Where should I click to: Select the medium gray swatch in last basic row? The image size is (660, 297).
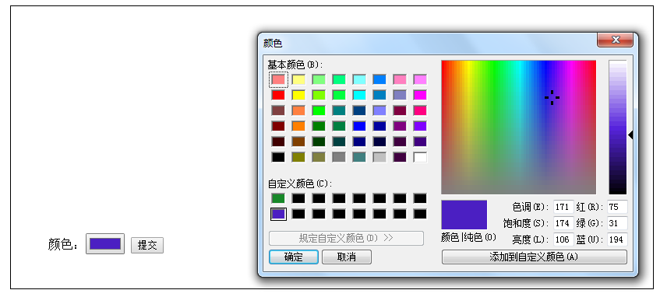click(x=339, y=157)
